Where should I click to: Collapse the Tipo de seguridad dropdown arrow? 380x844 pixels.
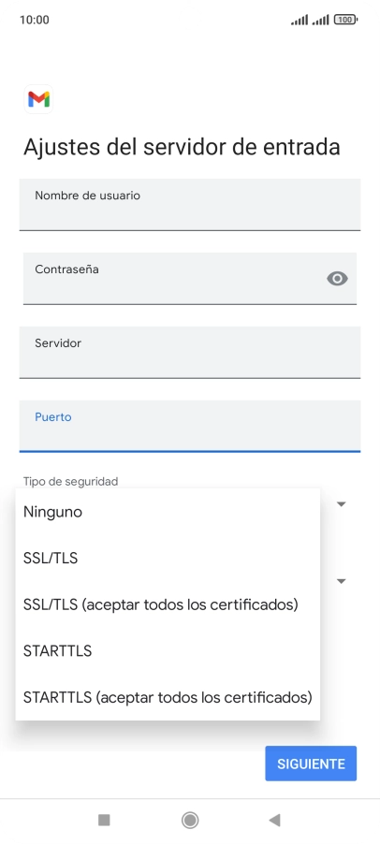pyautogui.click(x=342, y=504)
